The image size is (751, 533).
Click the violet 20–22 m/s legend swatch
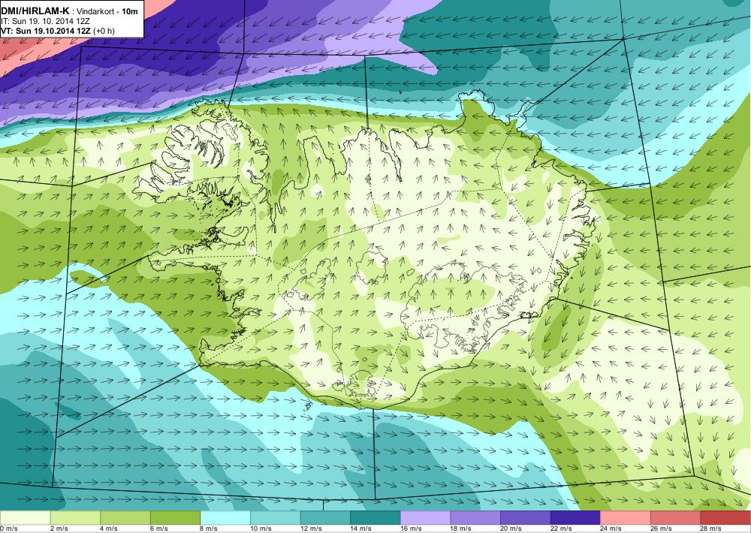coord(526,518)
